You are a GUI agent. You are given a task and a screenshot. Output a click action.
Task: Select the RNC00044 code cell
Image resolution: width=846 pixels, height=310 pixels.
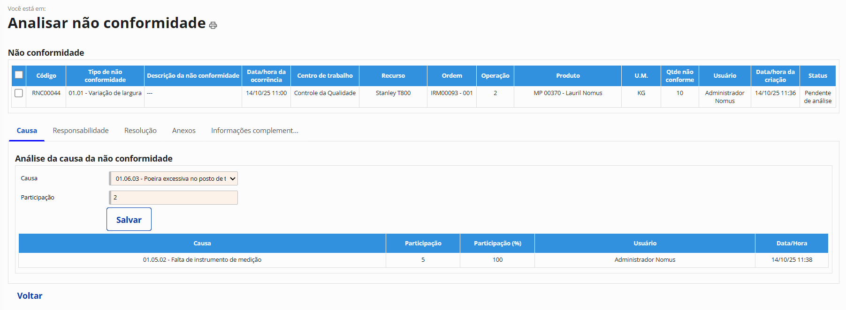[46, 93]
